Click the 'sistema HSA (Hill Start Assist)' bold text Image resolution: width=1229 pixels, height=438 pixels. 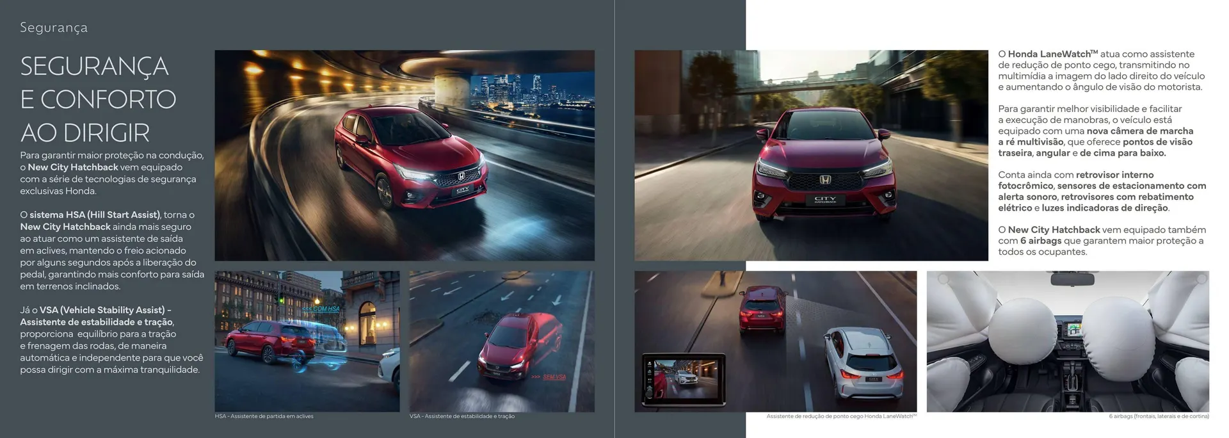pos(95,215)
